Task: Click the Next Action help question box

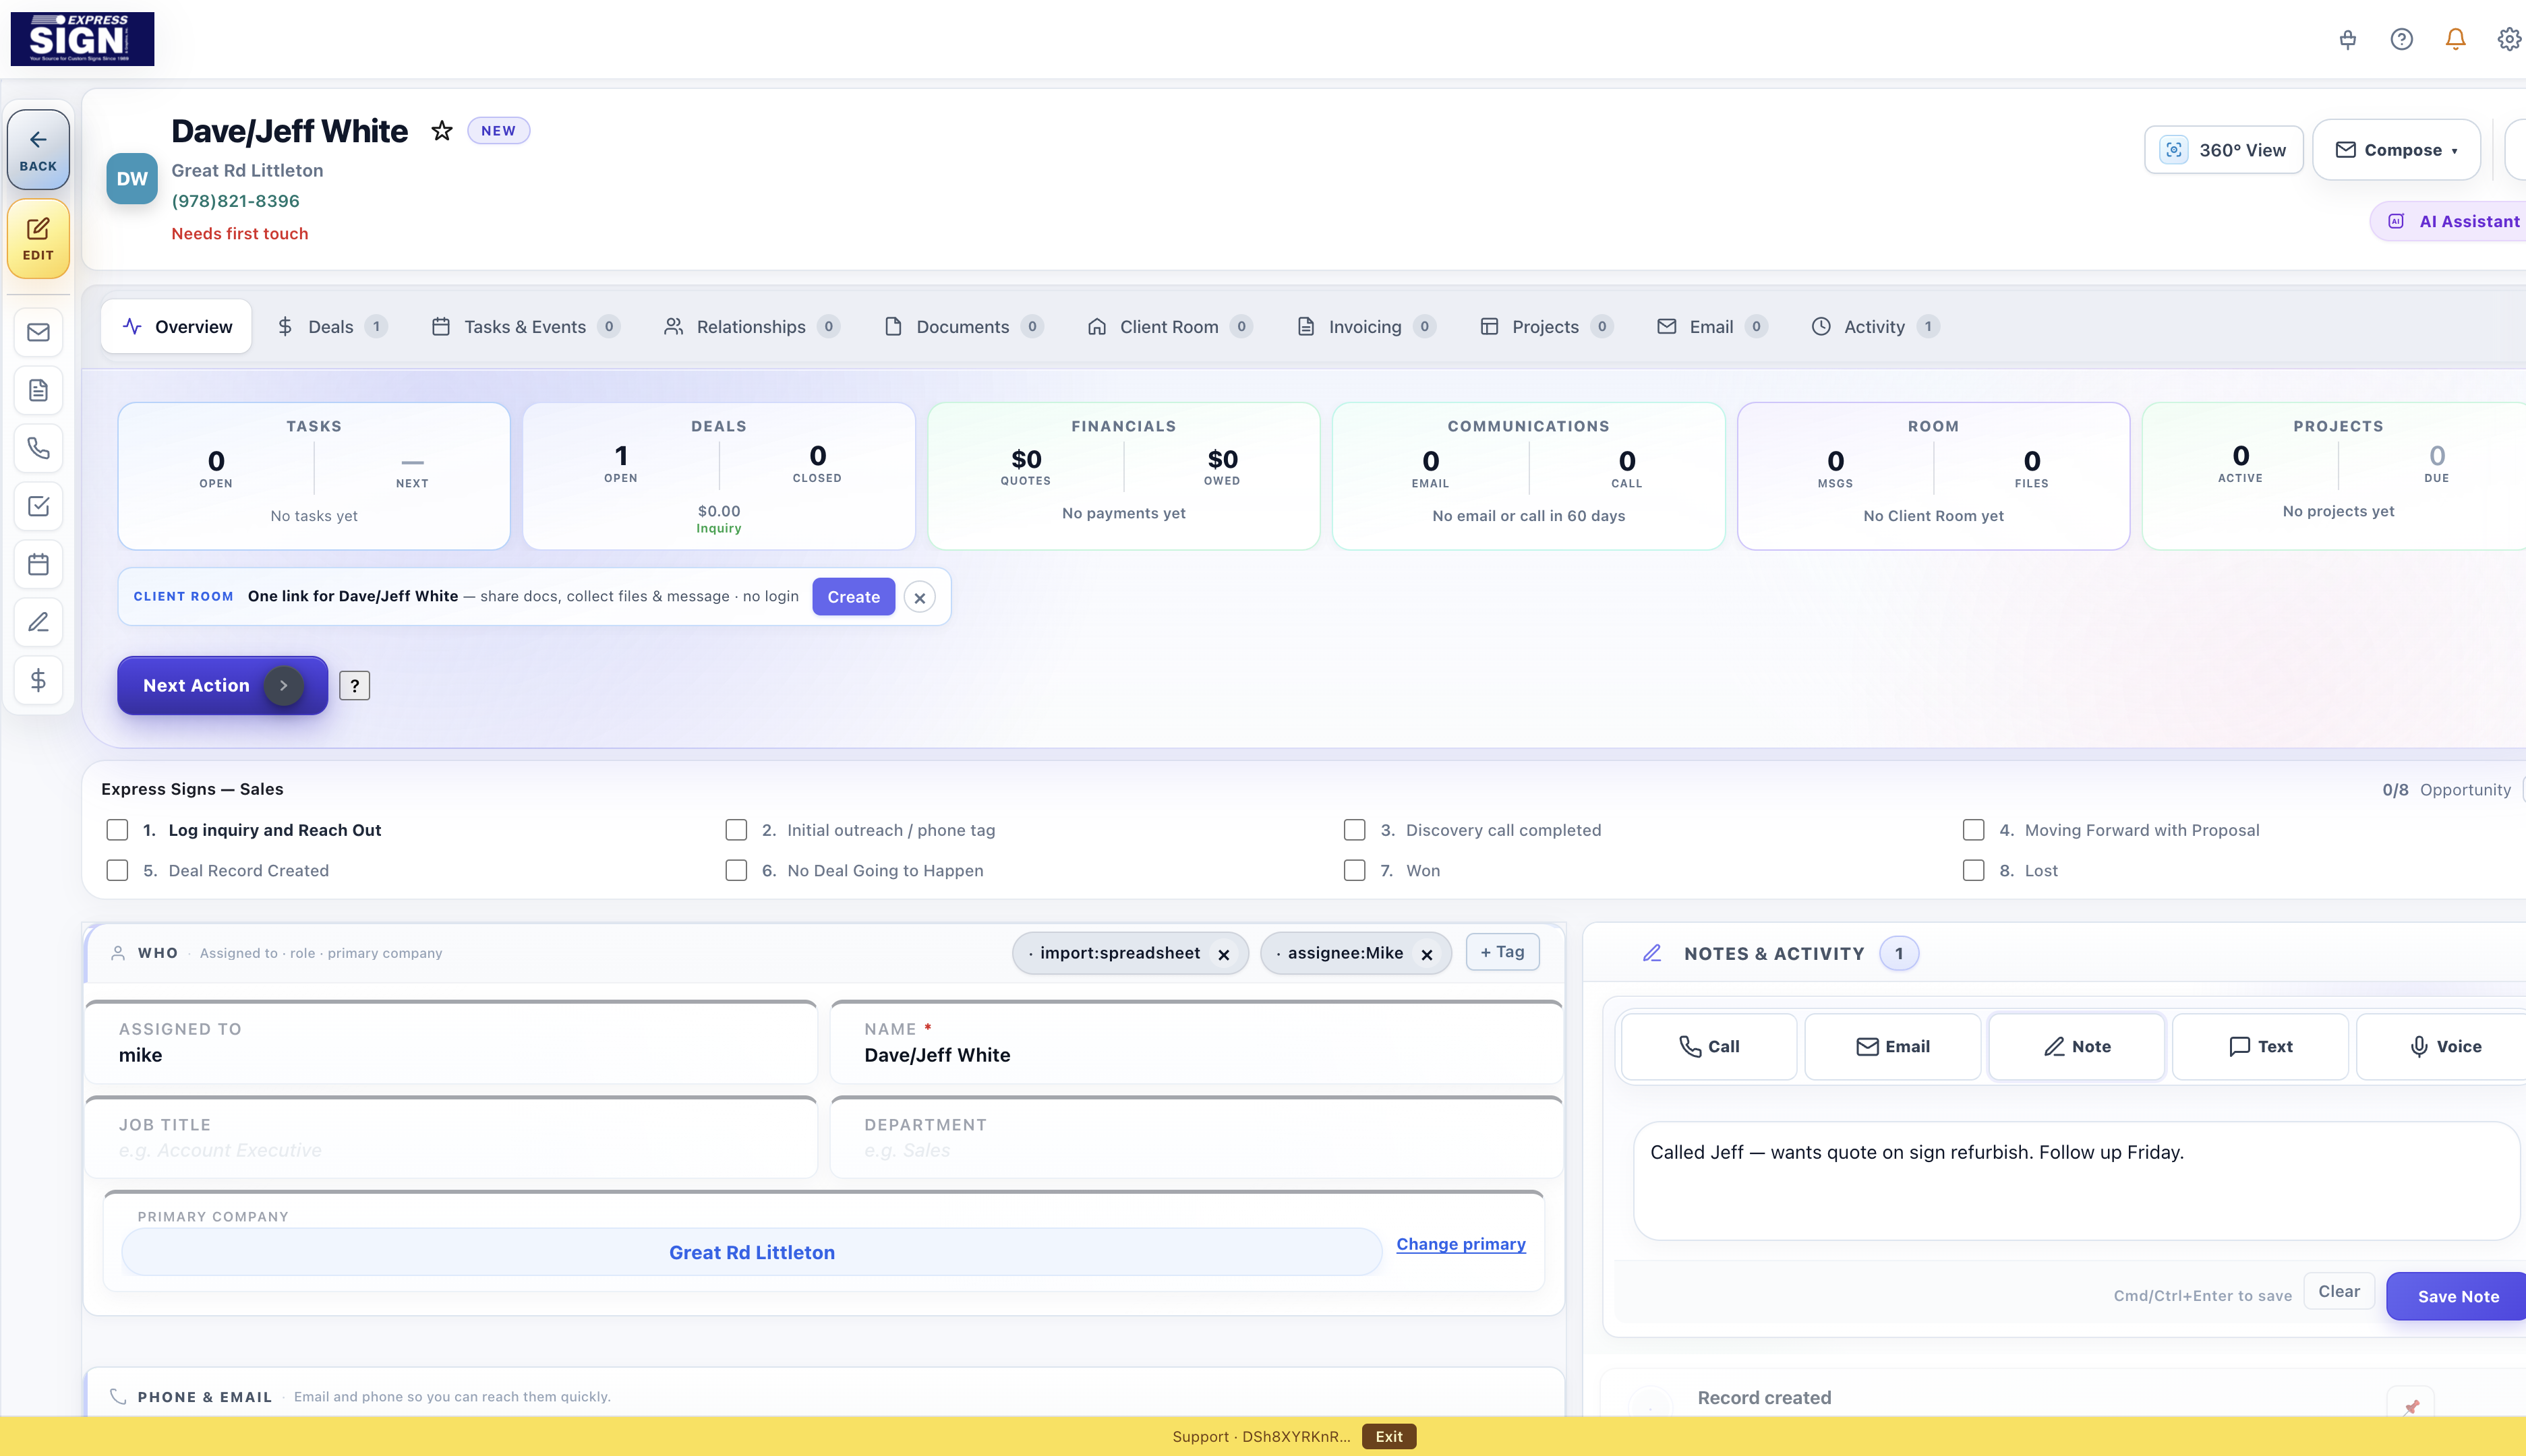Action: tap(354, 685)
